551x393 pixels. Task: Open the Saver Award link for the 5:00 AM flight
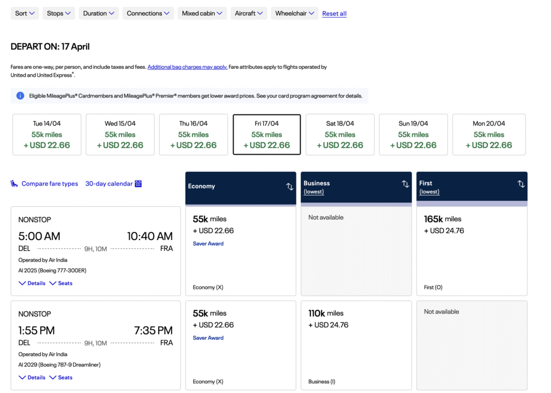208,243
